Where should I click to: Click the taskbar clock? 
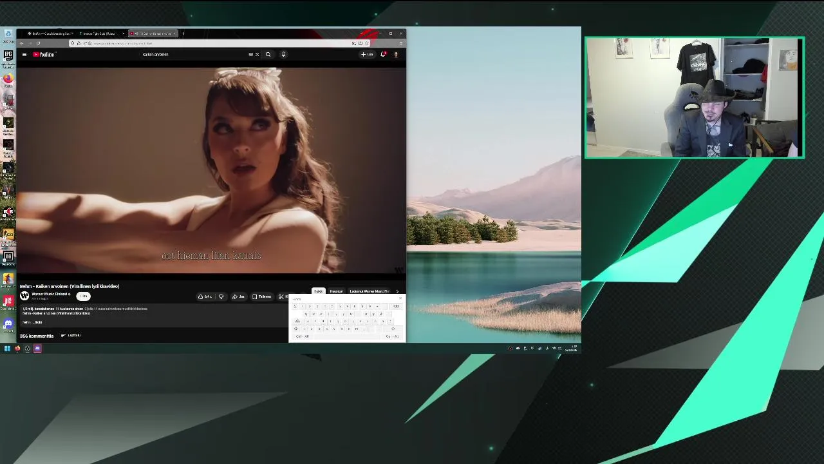click(x=571, y=349)
